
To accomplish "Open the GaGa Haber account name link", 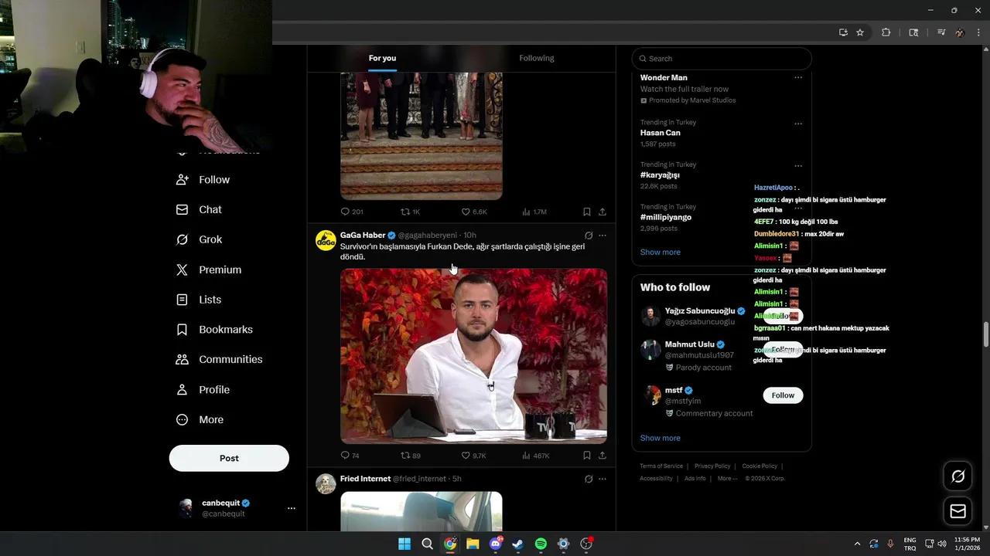I will pyautogui.click(x=363, y=235).
